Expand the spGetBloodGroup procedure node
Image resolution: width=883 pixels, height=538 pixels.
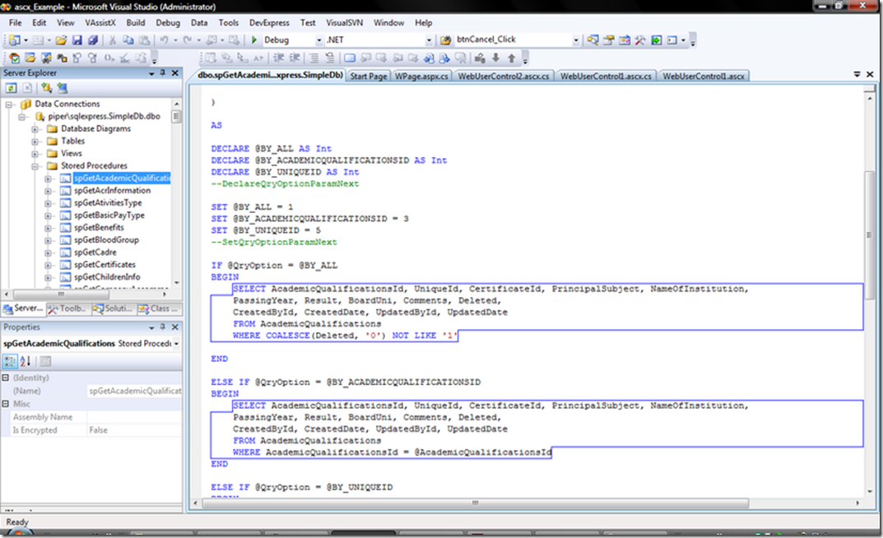[48, 240]
